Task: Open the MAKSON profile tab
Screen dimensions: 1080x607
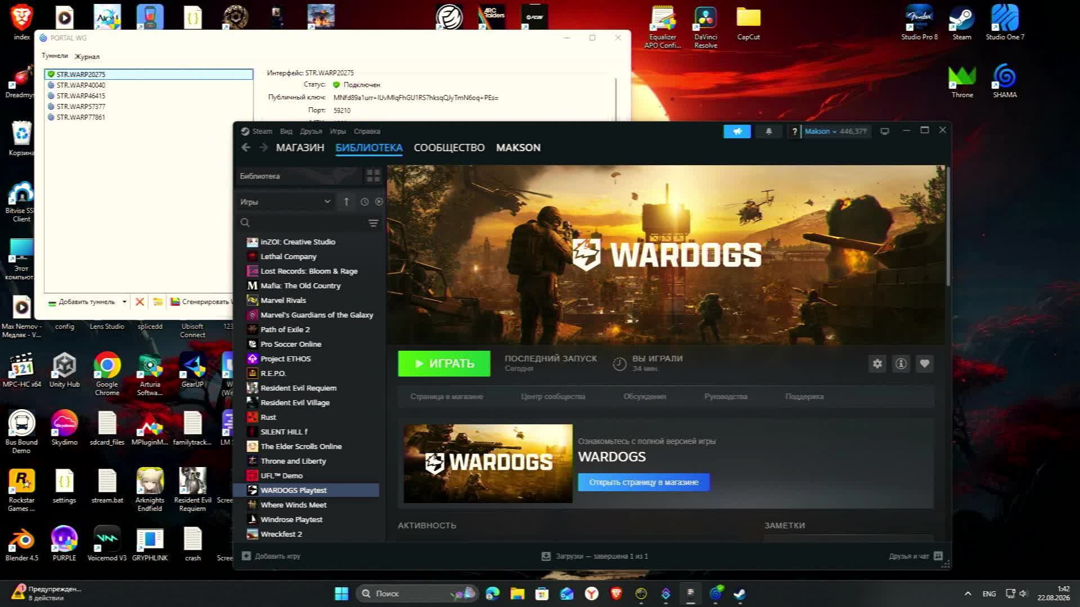Action: tap(518, 148)
